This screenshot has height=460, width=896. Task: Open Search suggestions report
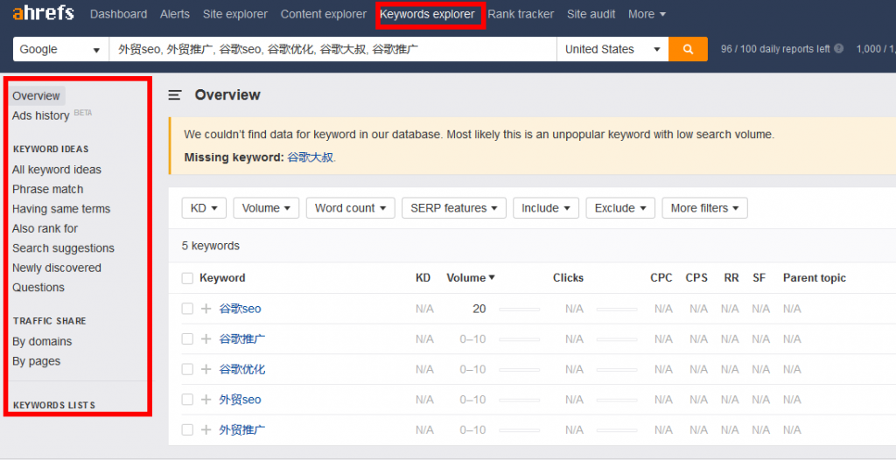(63, 248)
